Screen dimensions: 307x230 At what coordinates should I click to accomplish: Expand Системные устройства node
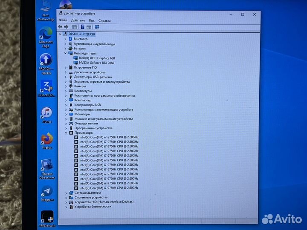click(x=66, y=198)
